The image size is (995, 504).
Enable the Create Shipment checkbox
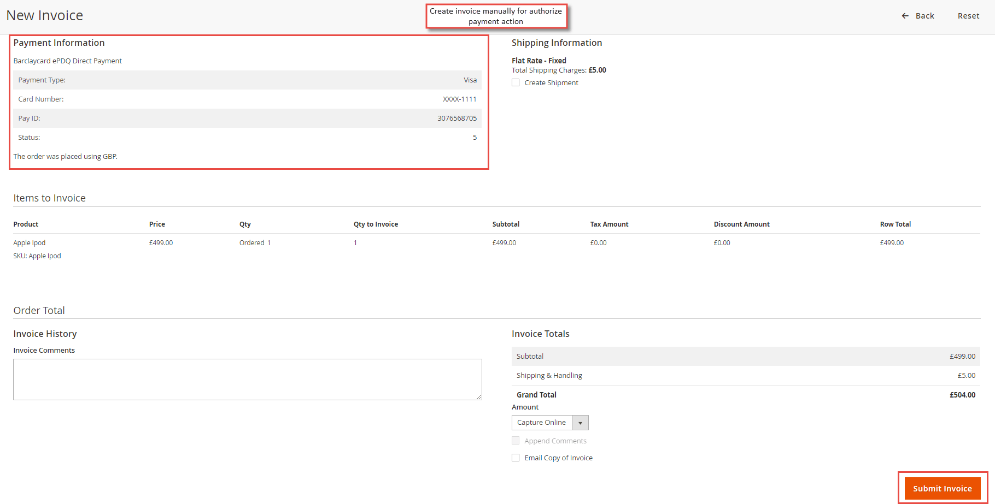click(x=516, y=82)
